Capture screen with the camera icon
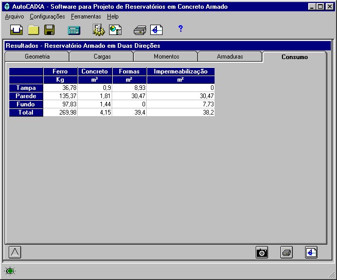Image resolution: width=337 pixels, height=280 pixels. point(262,252)
